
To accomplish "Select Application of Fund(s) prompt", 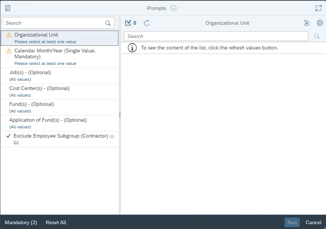I will pyautogui.click(x=59, y=123).
